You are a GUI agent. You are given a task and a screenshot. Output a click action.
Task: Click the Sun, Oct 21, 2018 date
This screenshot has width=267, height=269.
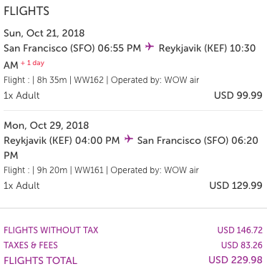[44, 33]
